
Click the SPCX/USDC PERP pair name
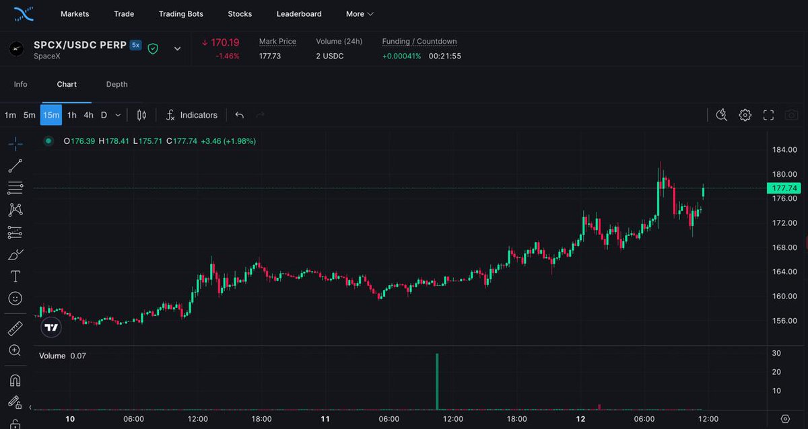click(80, 45)
